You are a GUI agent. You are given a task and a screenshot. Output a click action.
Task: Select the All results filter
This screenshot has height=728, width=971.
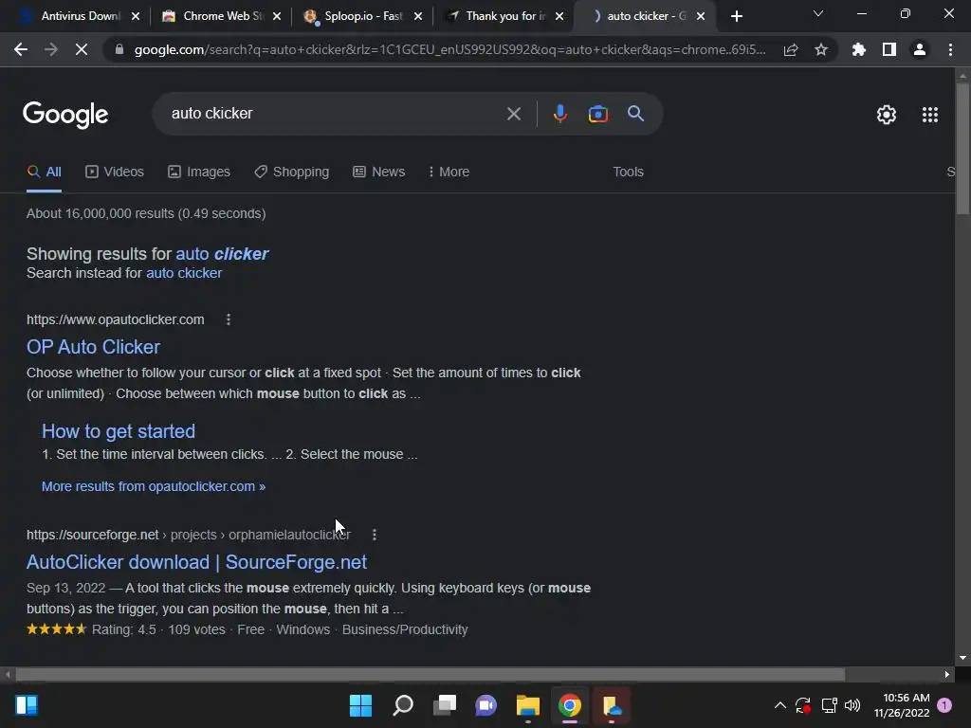[x=44, y=173]
